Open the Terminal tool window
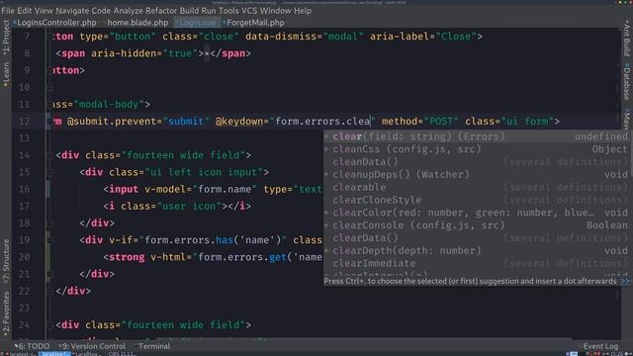The width and height of the screenshot is (633, 356). (152, 346)
